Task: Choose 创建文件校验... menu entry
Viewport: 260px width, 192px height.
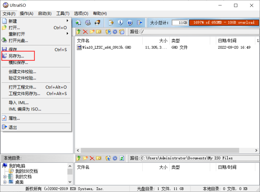Action: click(36, 72)
